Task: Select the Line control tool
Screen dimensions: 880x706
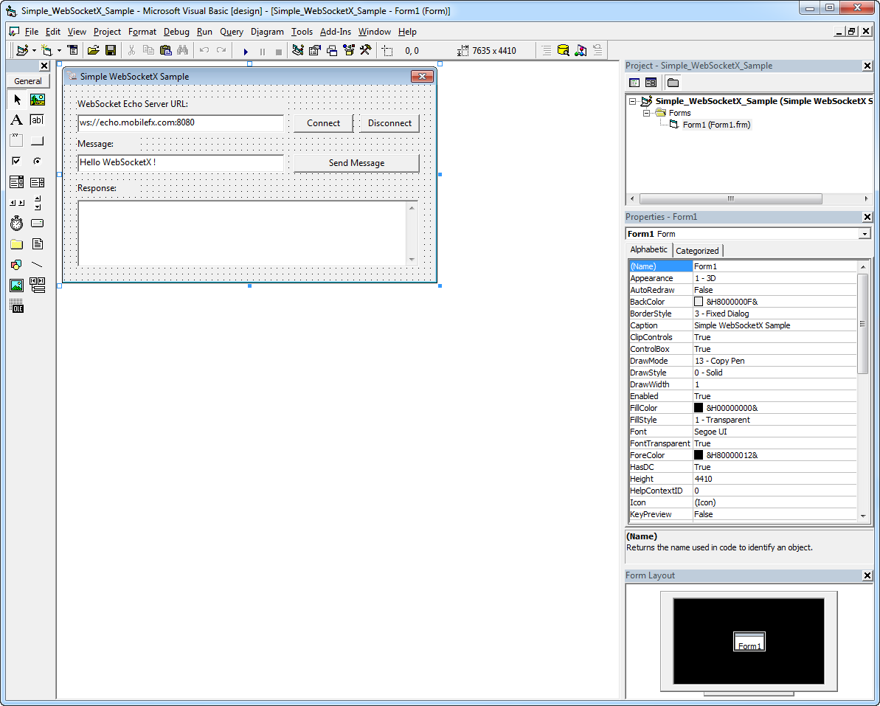Action: pos(38,264)
